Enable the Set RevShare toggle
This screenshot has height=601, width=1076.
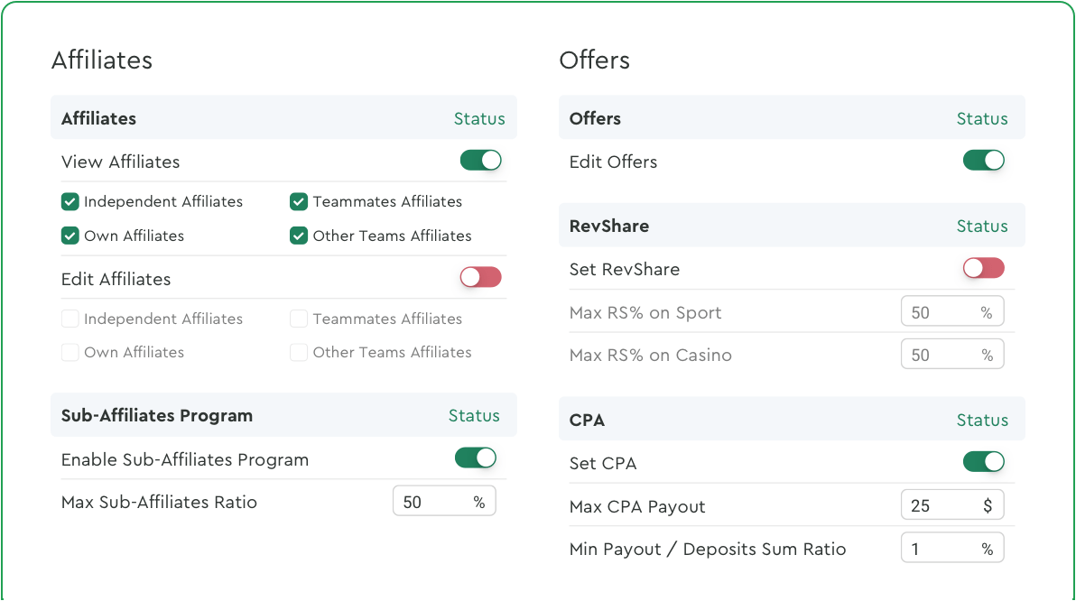[983, 268]
